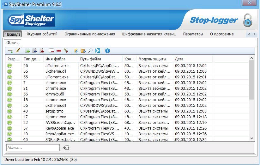Sort by the Имя файла column header
The width and height of the screenshot is (260, 165).
(x=61, y=59)
